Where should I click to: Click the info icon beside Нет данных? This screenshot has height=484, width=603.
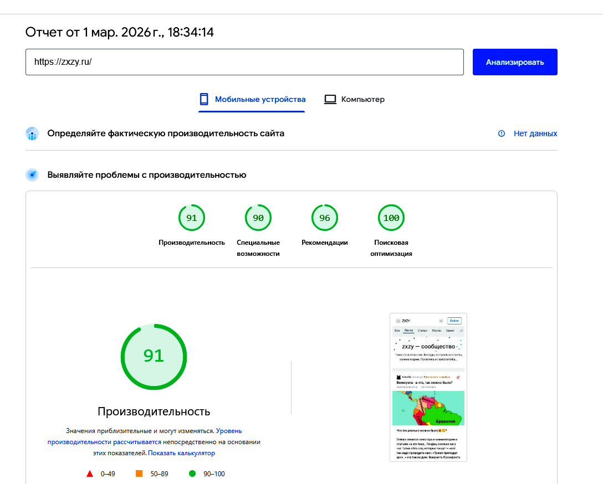pos(502,133)
